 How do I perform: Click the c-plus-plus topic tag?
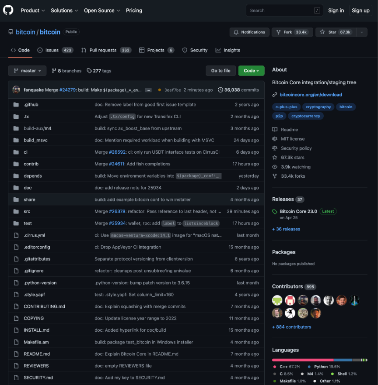pyautogui.click(x=286, y=107)
